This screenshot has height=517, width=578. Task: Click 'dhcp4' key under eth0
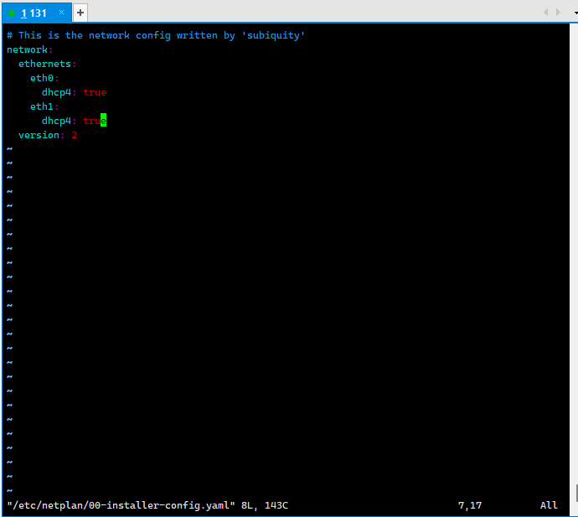tap(56, 92)
